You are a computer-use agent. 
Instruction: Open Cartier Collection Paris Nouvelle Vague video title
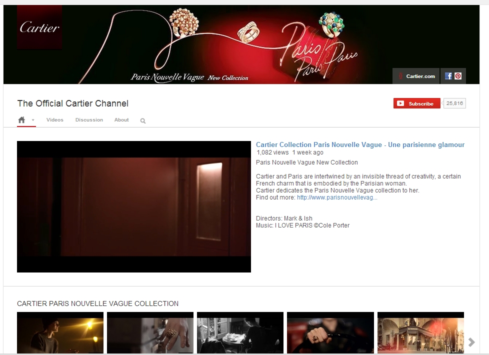point(360,144)
